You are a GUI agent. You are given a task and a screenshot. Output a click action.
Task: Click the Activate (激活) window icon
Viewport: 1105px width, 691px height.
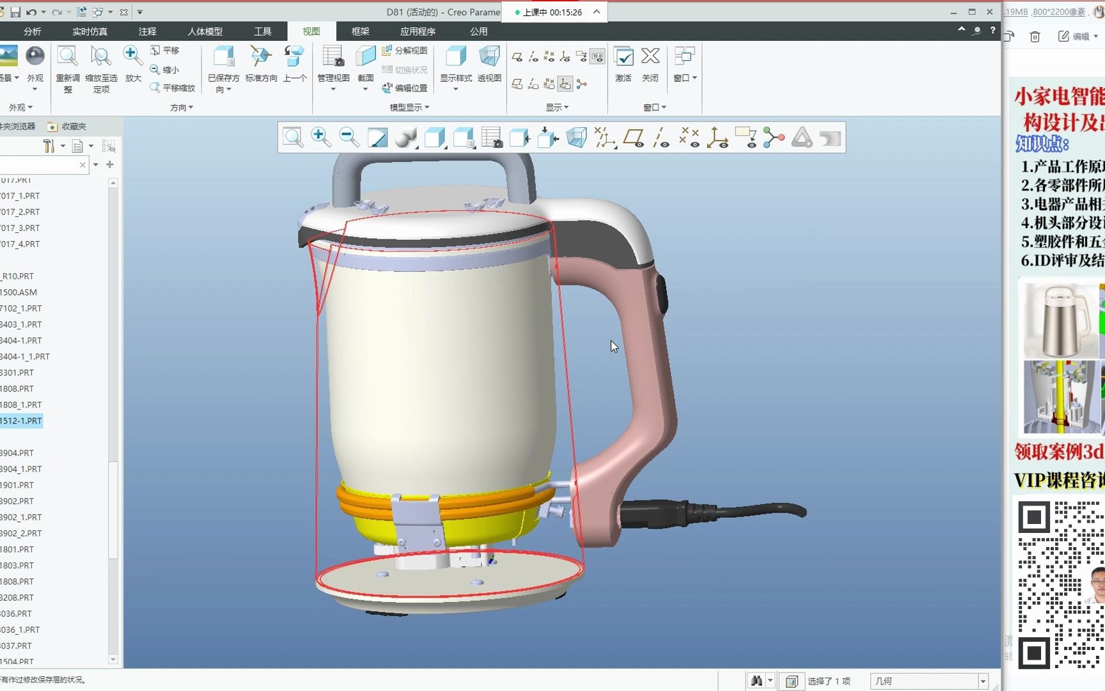coord(623,56)
